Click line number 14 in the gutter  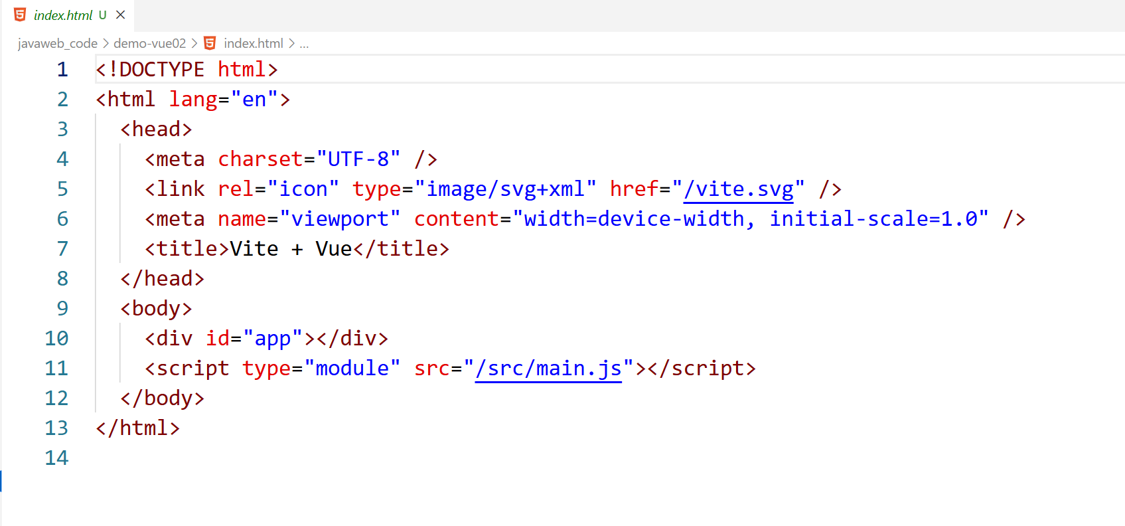click(56, 458)
